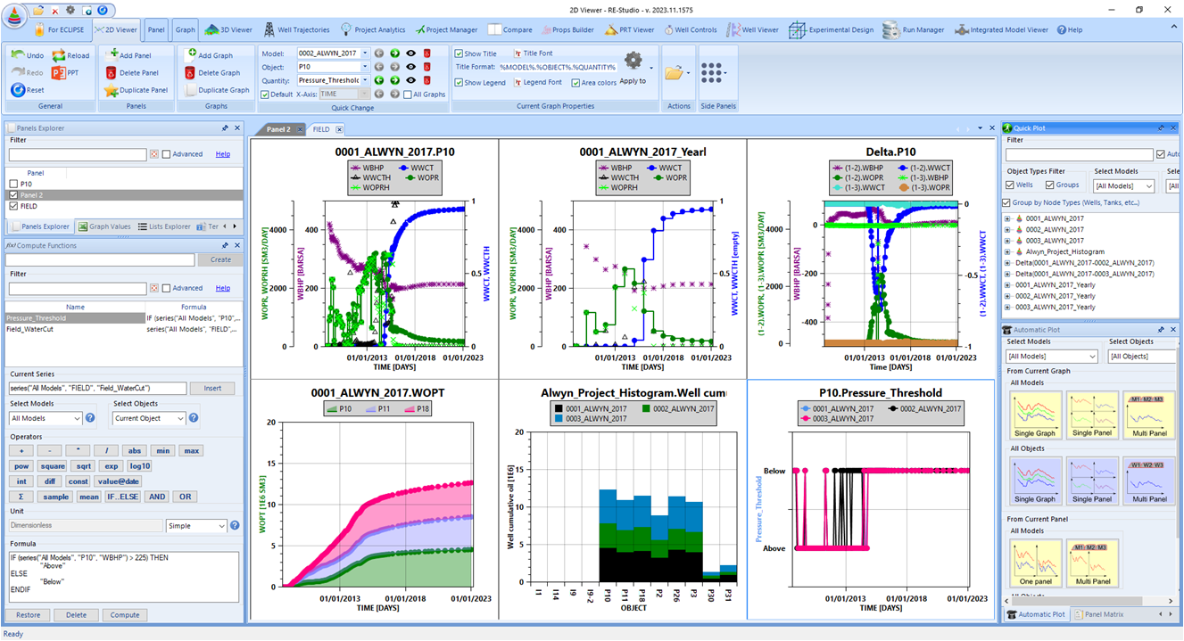This screenshot has width=1184, height=641.
Task: Switch to the Graph Values tab
Action: (x=104, y=226)
